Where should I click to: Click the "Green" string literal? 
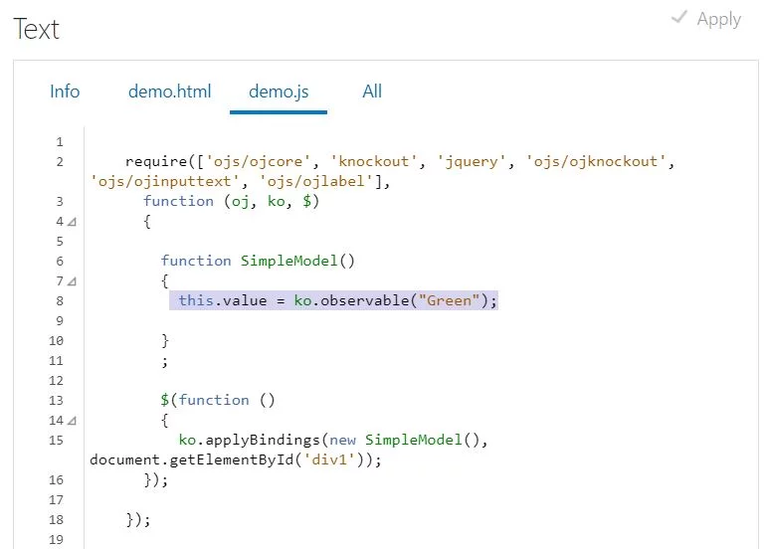coord(449,300)
